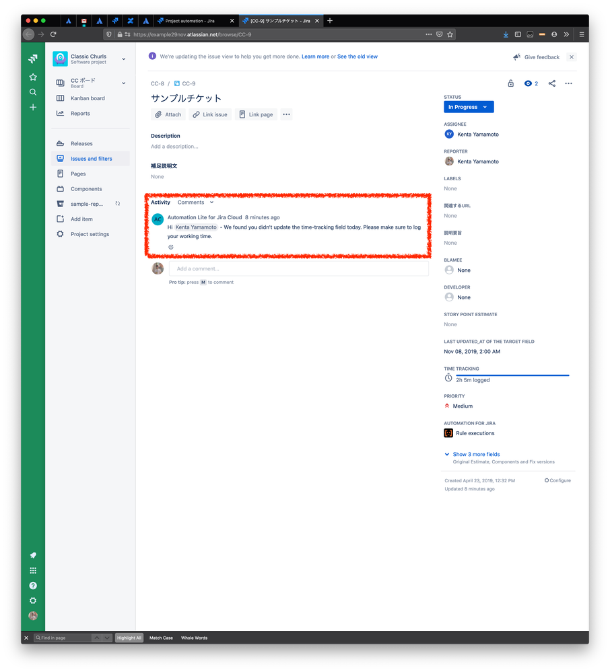This screenshot has width=610, height=672.
Task: Click the Add a comment field
Action: (x=298, y=268)
